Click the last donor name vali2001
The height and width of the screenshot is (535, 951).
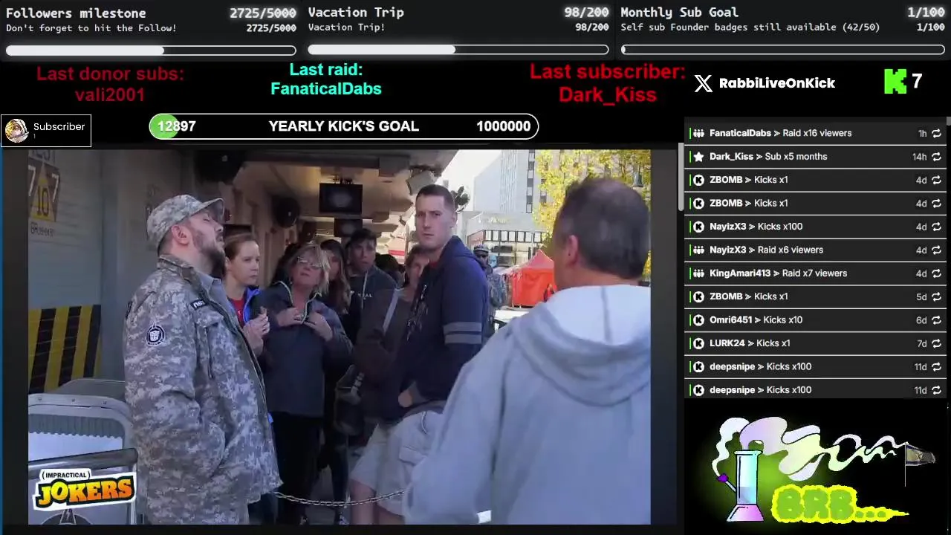(x=110, y=95)
